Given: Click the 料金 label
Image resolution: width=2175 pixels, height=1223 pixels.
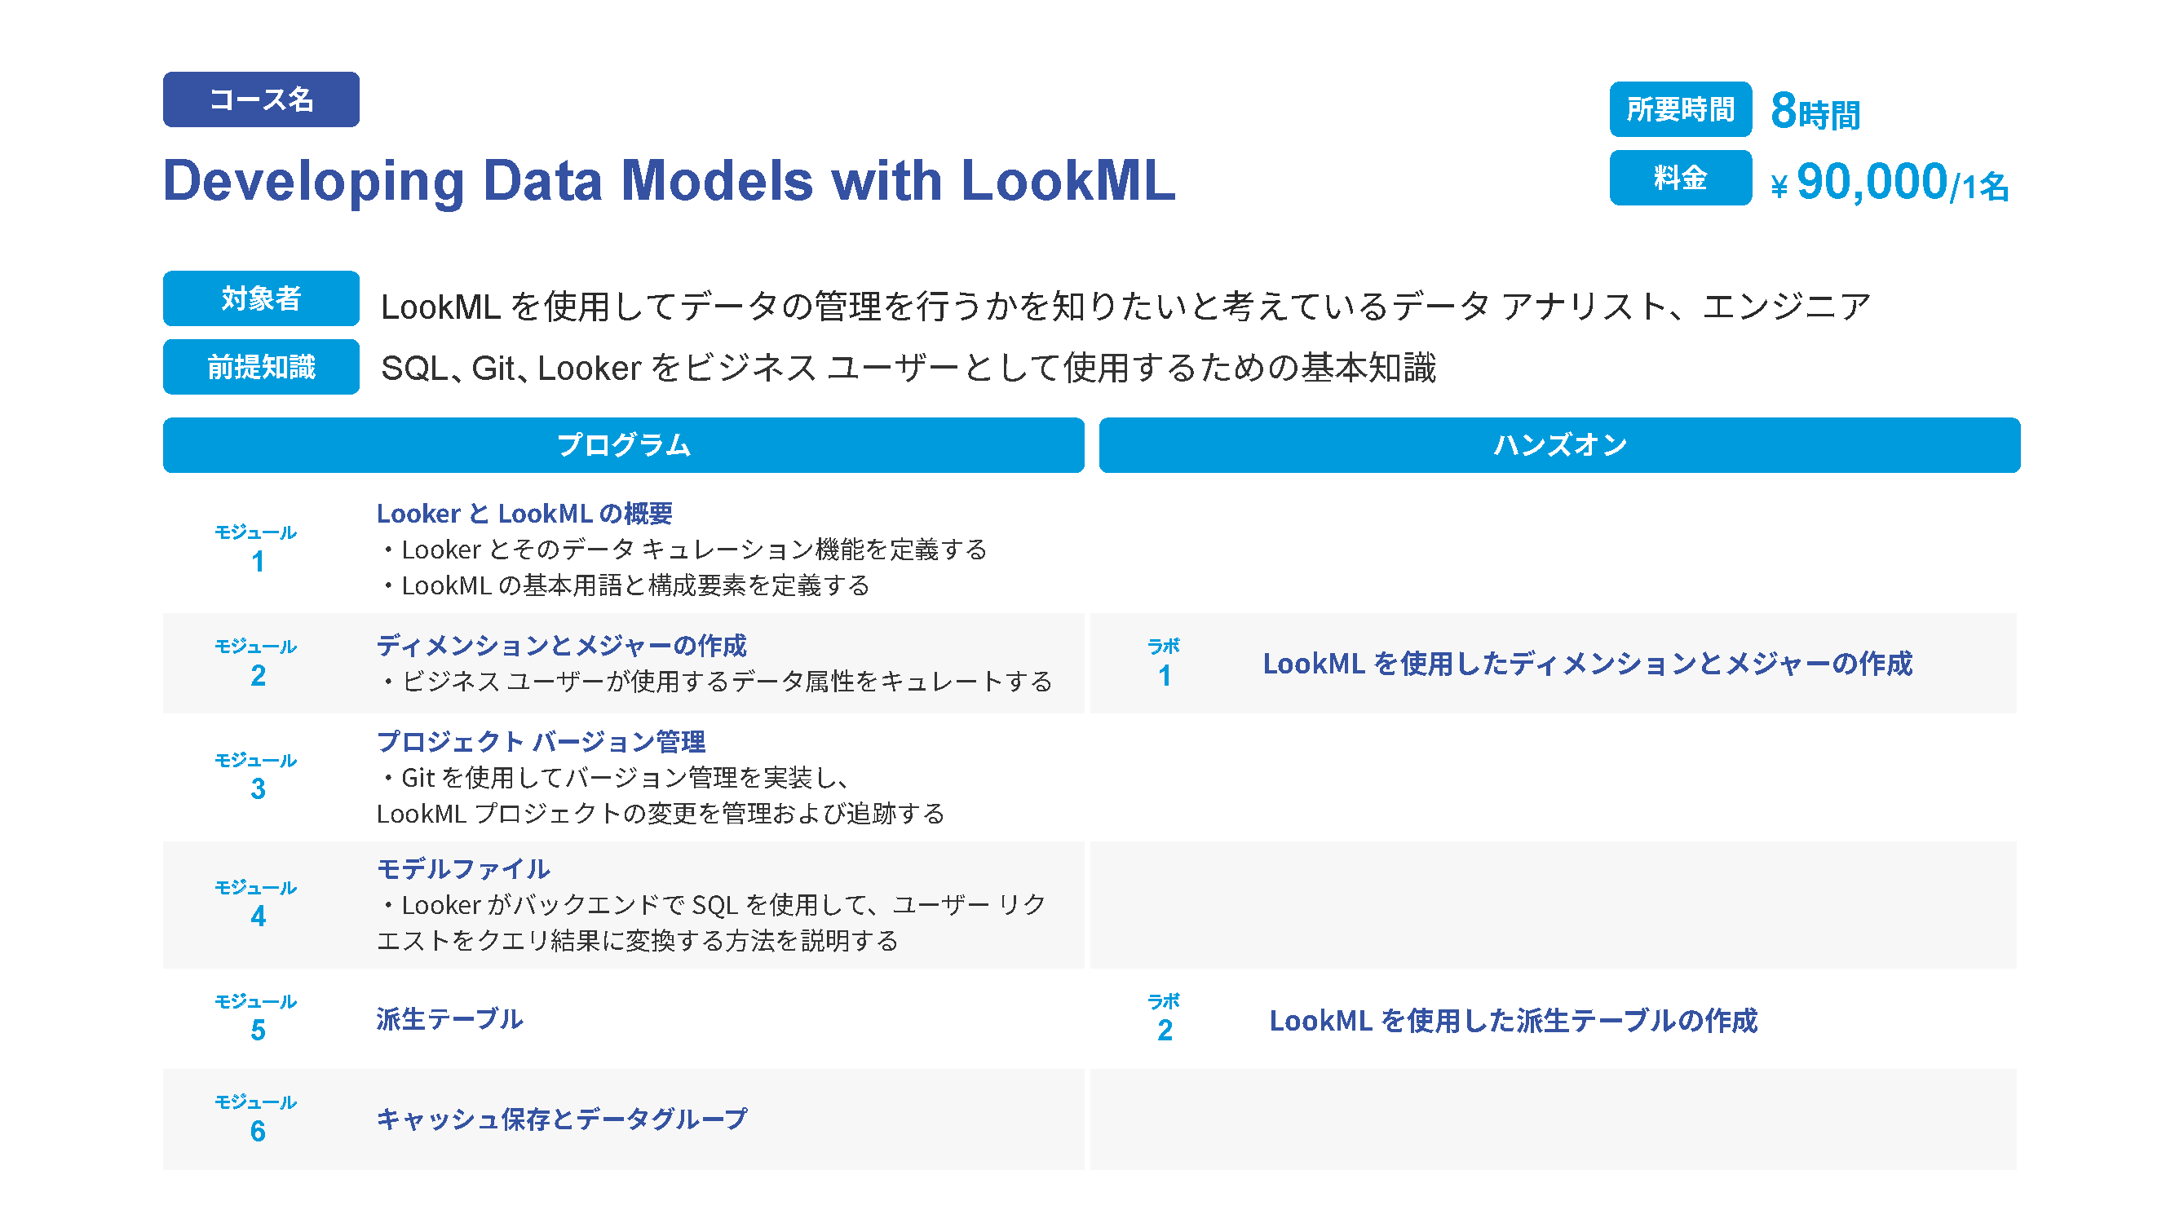Looking at the screenshot, I should pos(1679,178).
